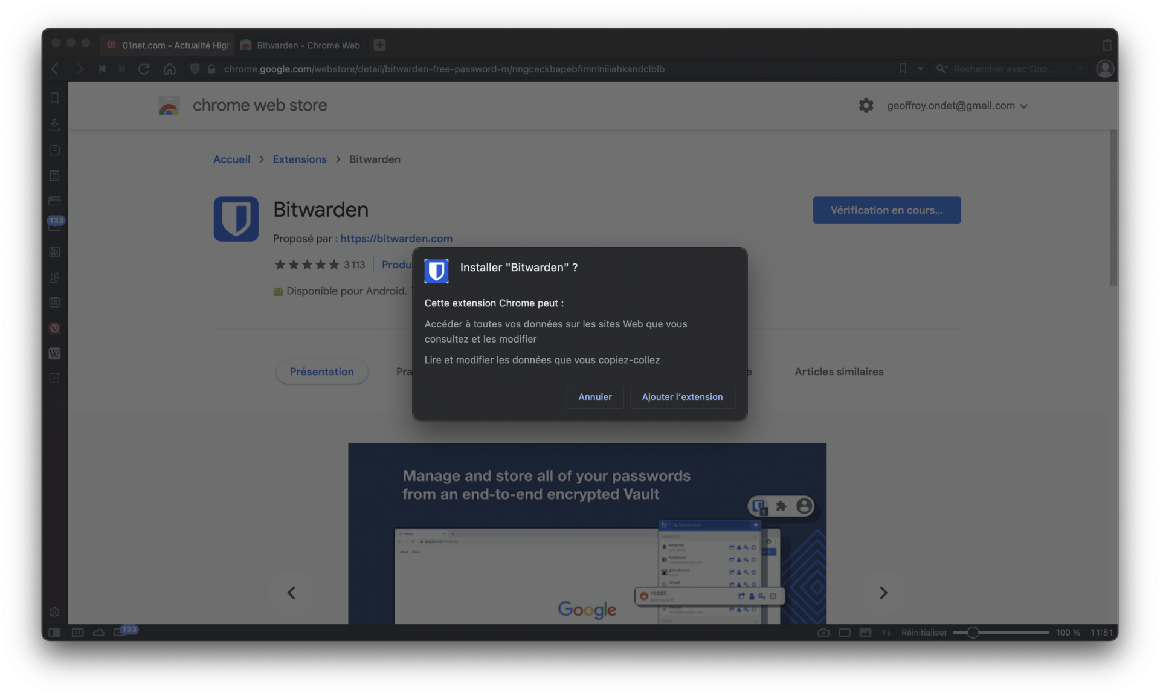1160x696 pixels.
Task: Open the Bookmarks panel in sidebar
Action: [x=54, y=98]
